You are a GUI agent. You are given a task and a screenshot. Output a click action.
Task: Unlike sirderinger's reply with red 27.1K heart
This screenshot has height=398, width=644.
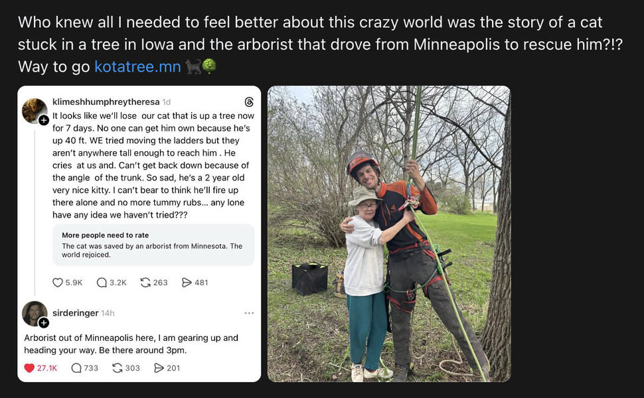(29, 368)
